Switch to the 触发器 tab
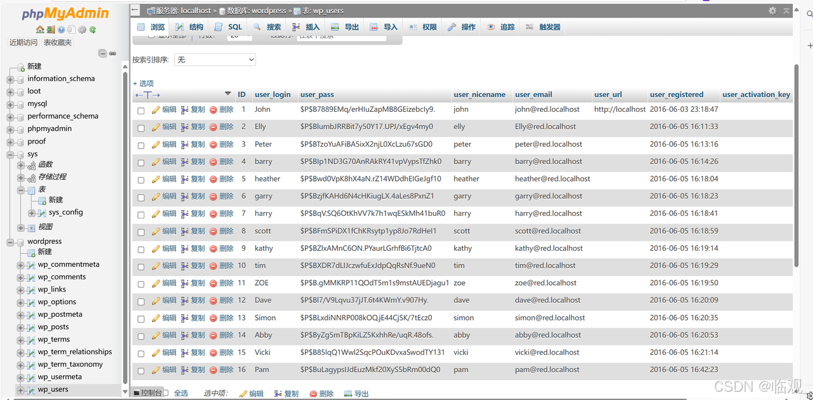Image resolution: width=813 pixels, height=400 pixels. [542, 27]
